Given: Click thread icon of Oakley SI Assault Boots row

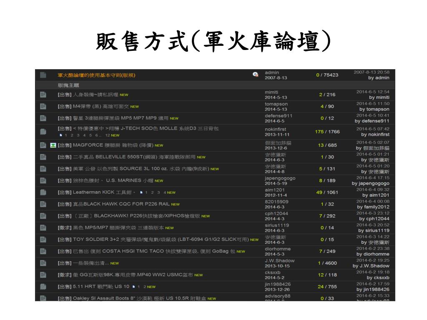Looking at the screenshot, I should (x=43, y=298).
